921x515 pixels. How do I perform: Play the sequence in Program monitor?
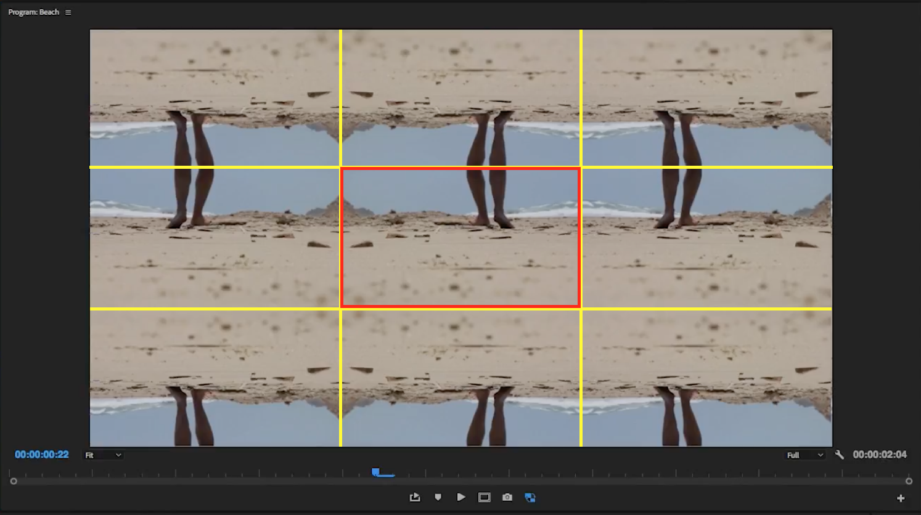460,497
